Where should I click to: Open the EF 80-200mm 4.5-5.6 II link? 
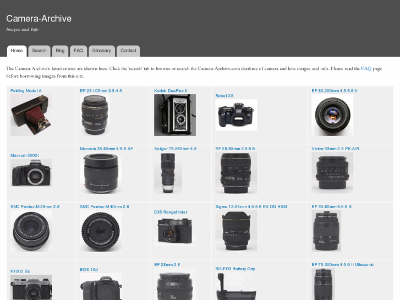click(335, 91)
